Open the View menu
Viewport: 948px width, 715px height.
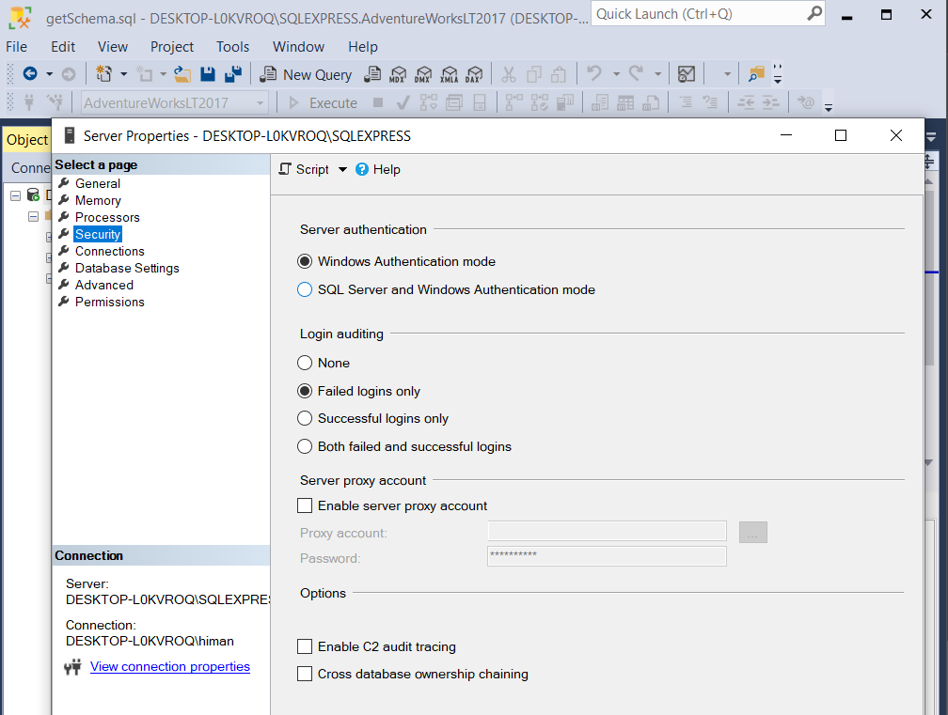click(113, 46)
